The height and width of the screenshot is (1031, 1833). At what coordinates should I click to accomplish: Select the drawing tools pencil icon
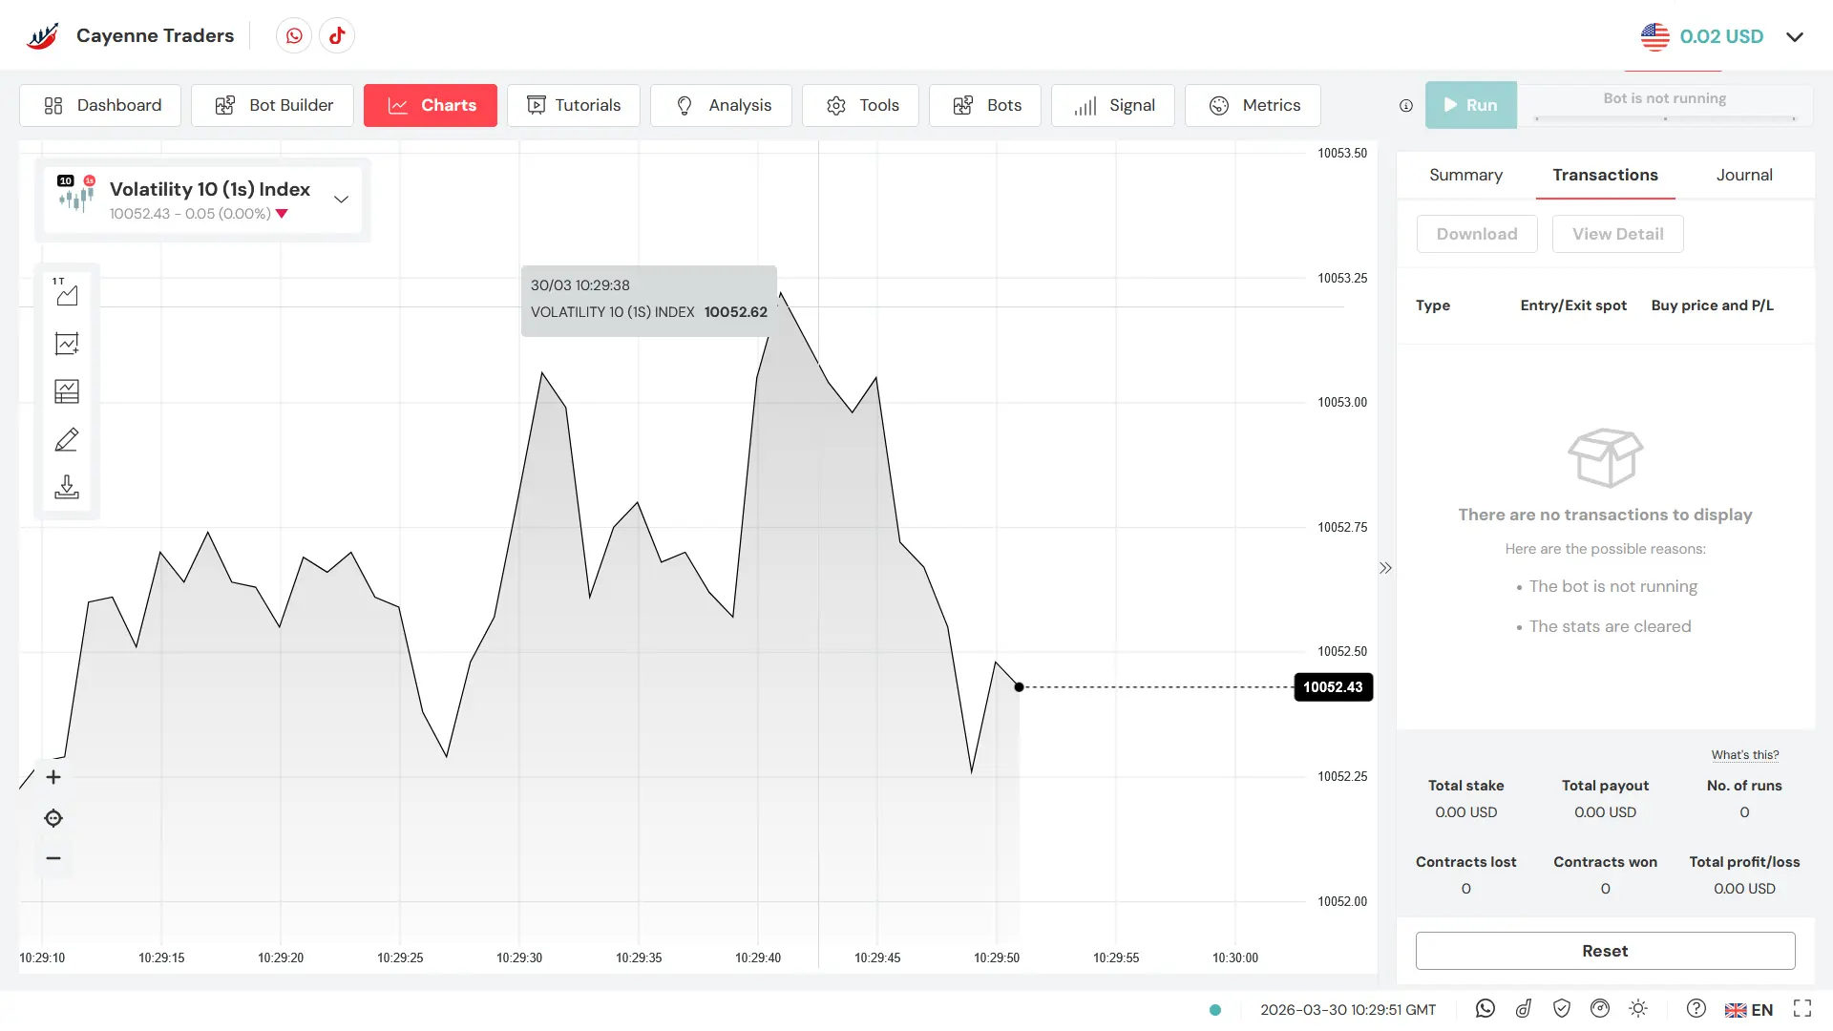pos(67,440)
